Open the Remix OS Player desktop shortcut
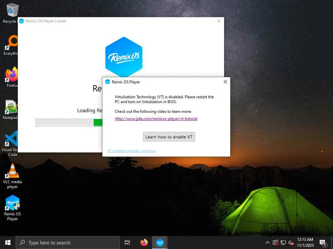The height and width of the screenshot is (249, 333). click(x=12, y=208)
